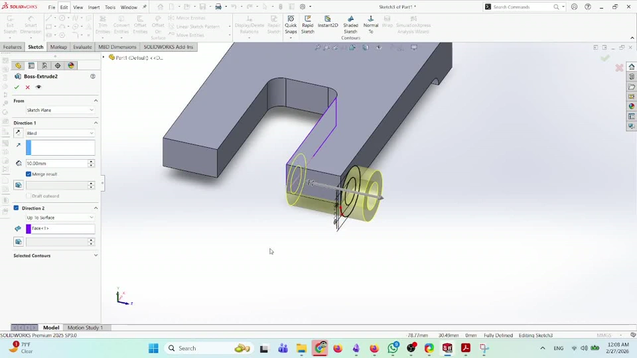637x358 pixels.
Task: Expand Part1 flyout tree arrow
Action: (104, 57)
